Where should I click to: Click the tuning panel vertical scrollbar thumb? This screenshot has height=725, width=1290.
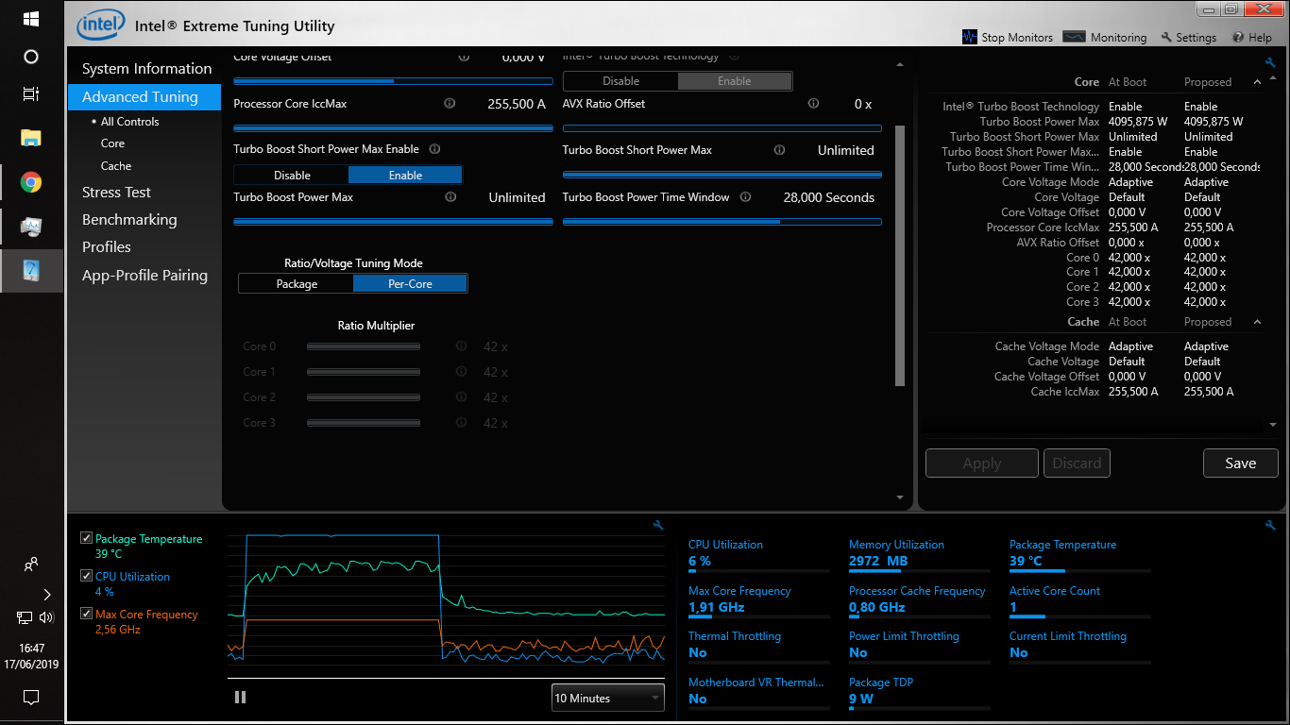(x=900, y=255)
